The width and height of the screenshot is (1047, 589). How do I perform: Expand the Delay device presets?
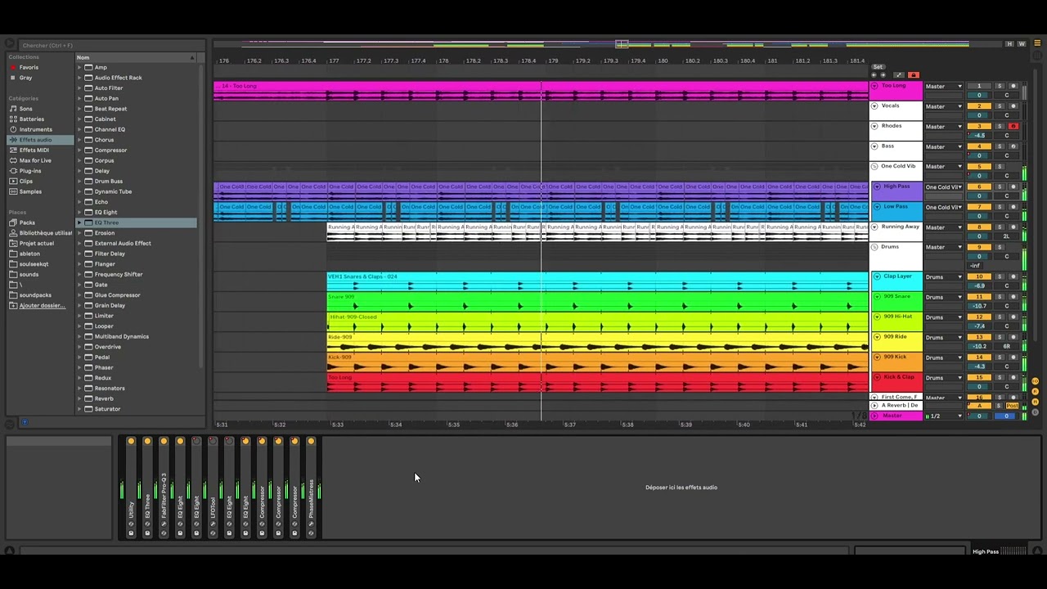pyautogui.click(x=80, y=171)
